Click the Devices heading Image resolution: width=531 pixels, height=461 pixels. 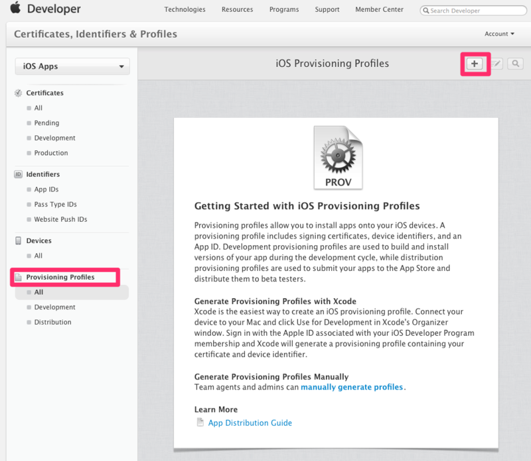click(x=39, y=240)
